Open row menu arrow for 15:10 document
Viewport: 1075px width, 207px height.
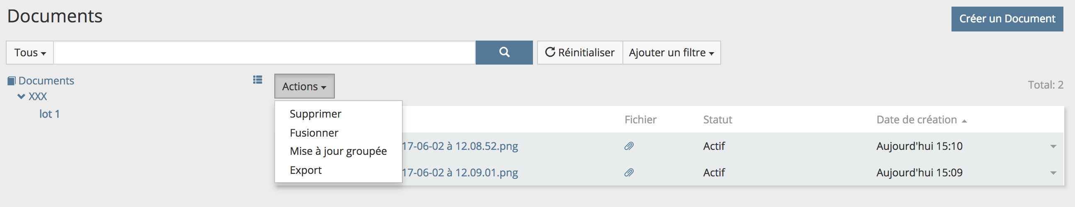coord(1053,147)
